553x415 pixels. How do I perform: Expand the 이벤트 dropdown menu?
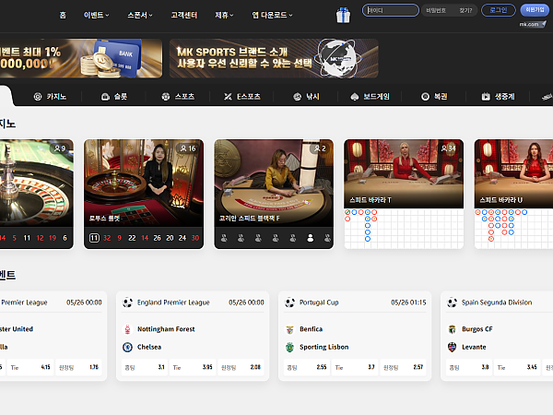tap(96, 15)
